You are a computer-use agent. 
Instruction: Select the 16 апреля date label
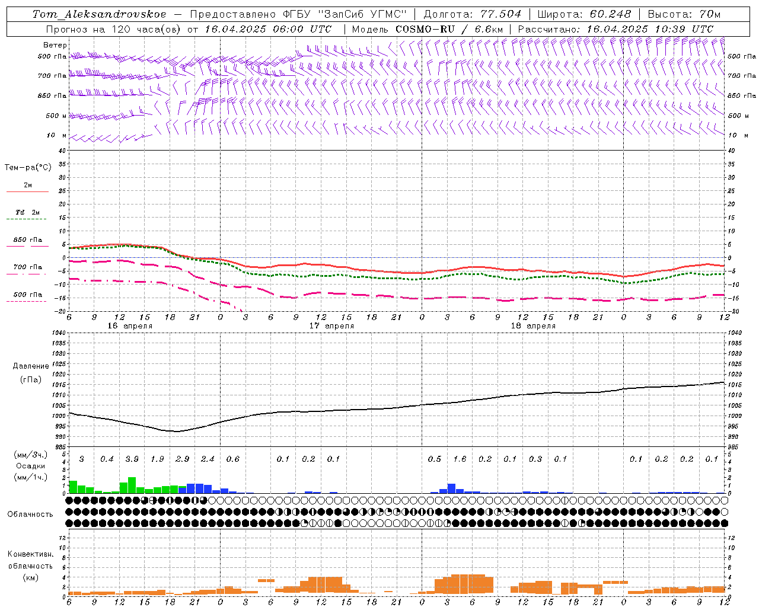130,326
